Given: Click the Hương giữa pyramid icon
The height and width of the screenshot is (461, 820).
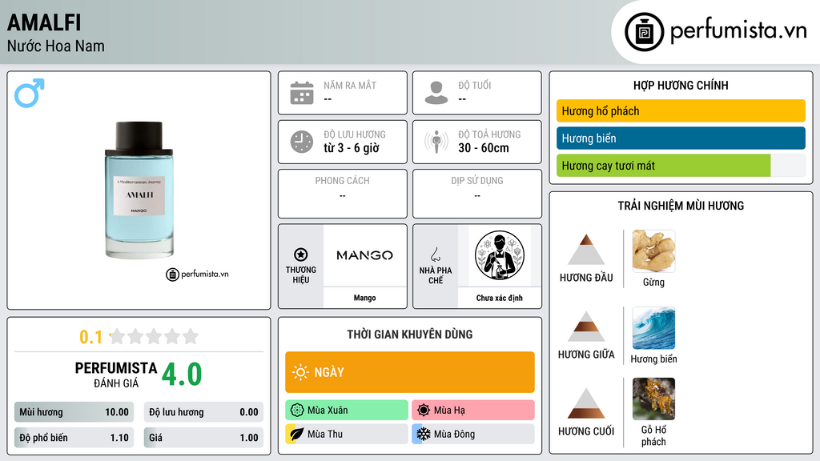Looking at the screenshot, I should [586, 327].
